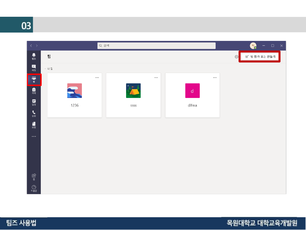Image resolution: width=306 pixels, height=230 pixels.
Task: Open the Calls (통화) phone icon
Action: click(x=34, y=113)
